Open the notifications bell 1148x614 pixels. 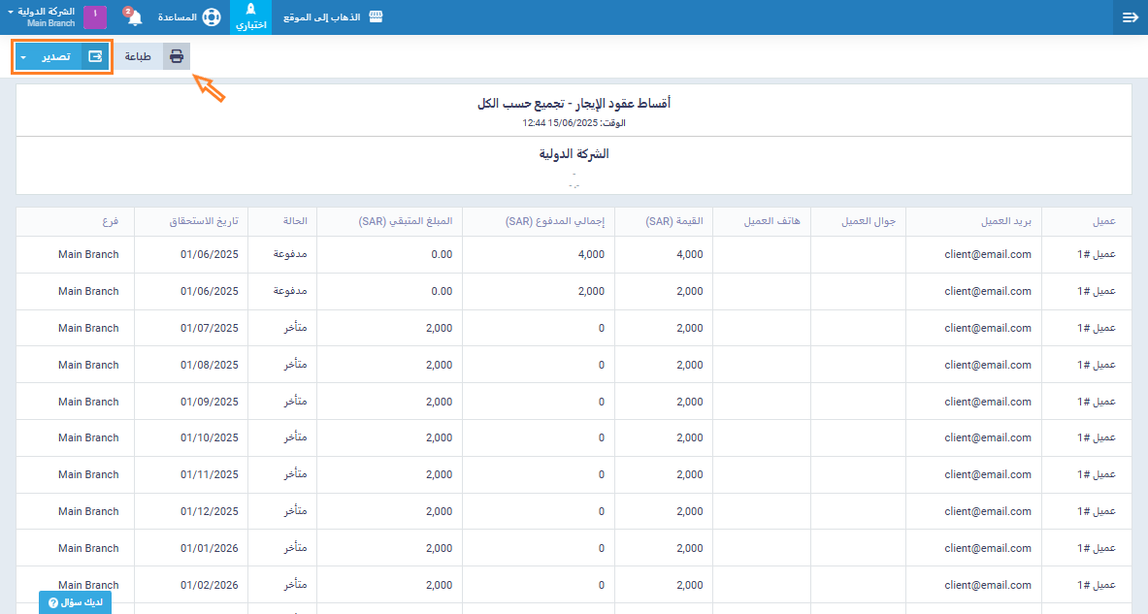(x=134, y=17)
